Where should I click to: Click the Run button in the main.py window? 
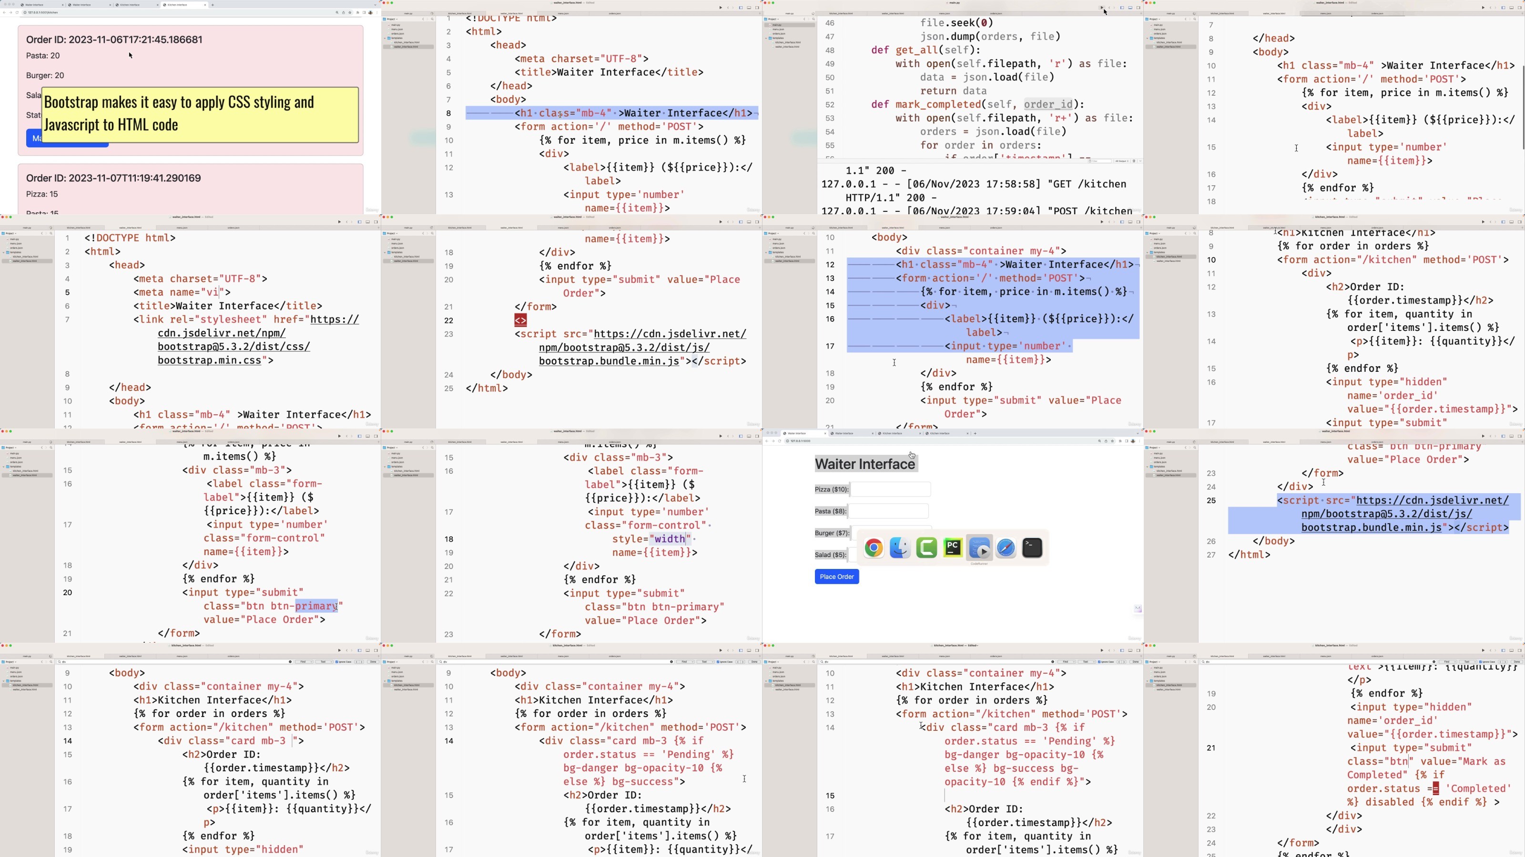click(1102, 8)
